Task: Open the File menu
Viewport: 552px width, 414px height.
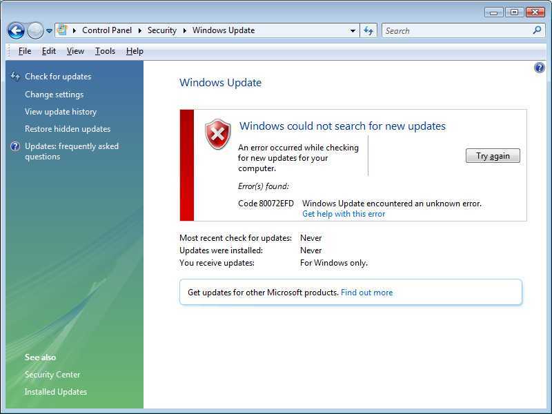Action: click(25, 51)
